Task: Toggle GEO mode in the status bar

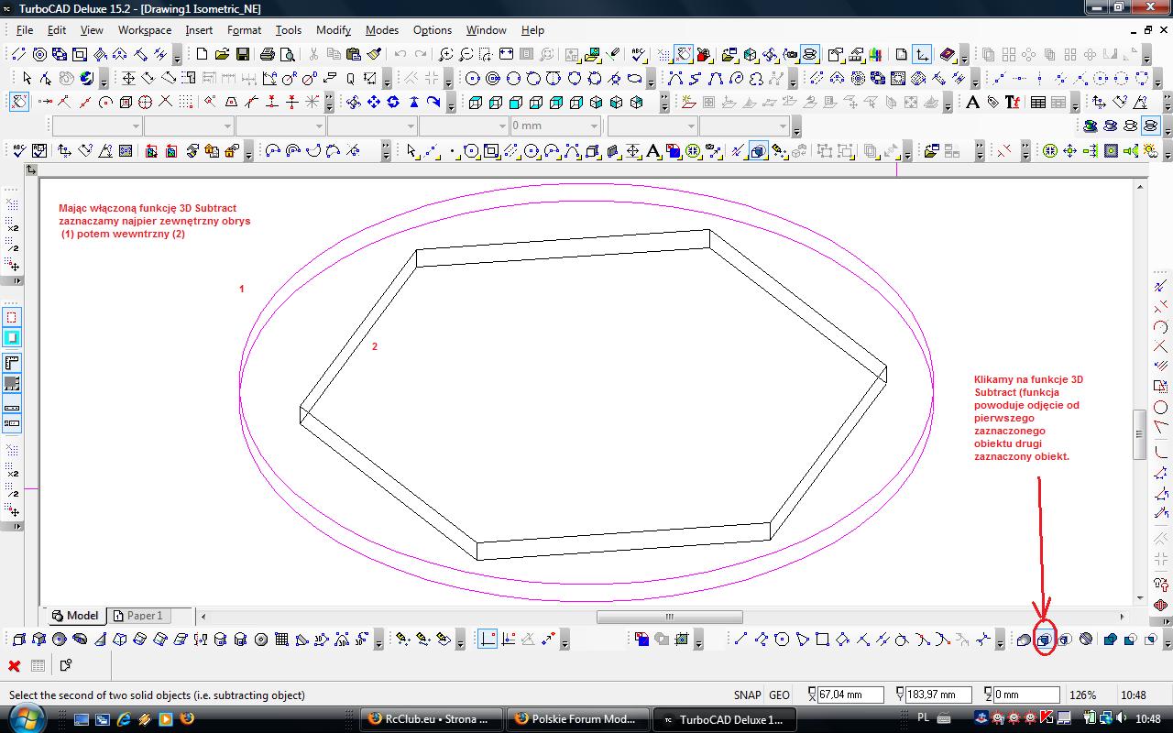Action: pyautogui.click(x=779, y=695)
